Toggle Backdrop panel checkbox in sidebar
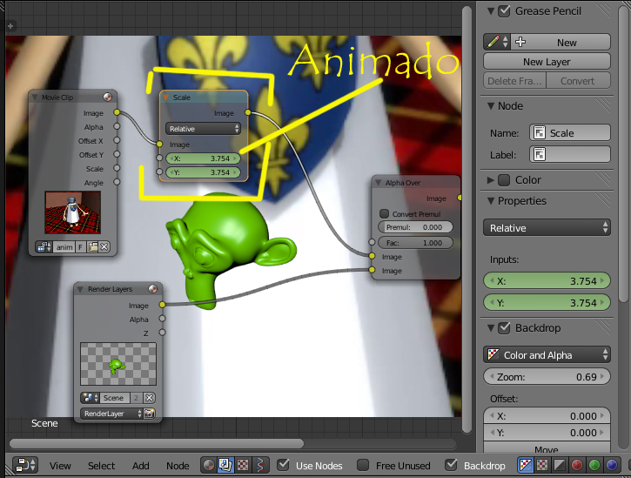Viewport: 631px width, 478px height. [x=504, y=327]
